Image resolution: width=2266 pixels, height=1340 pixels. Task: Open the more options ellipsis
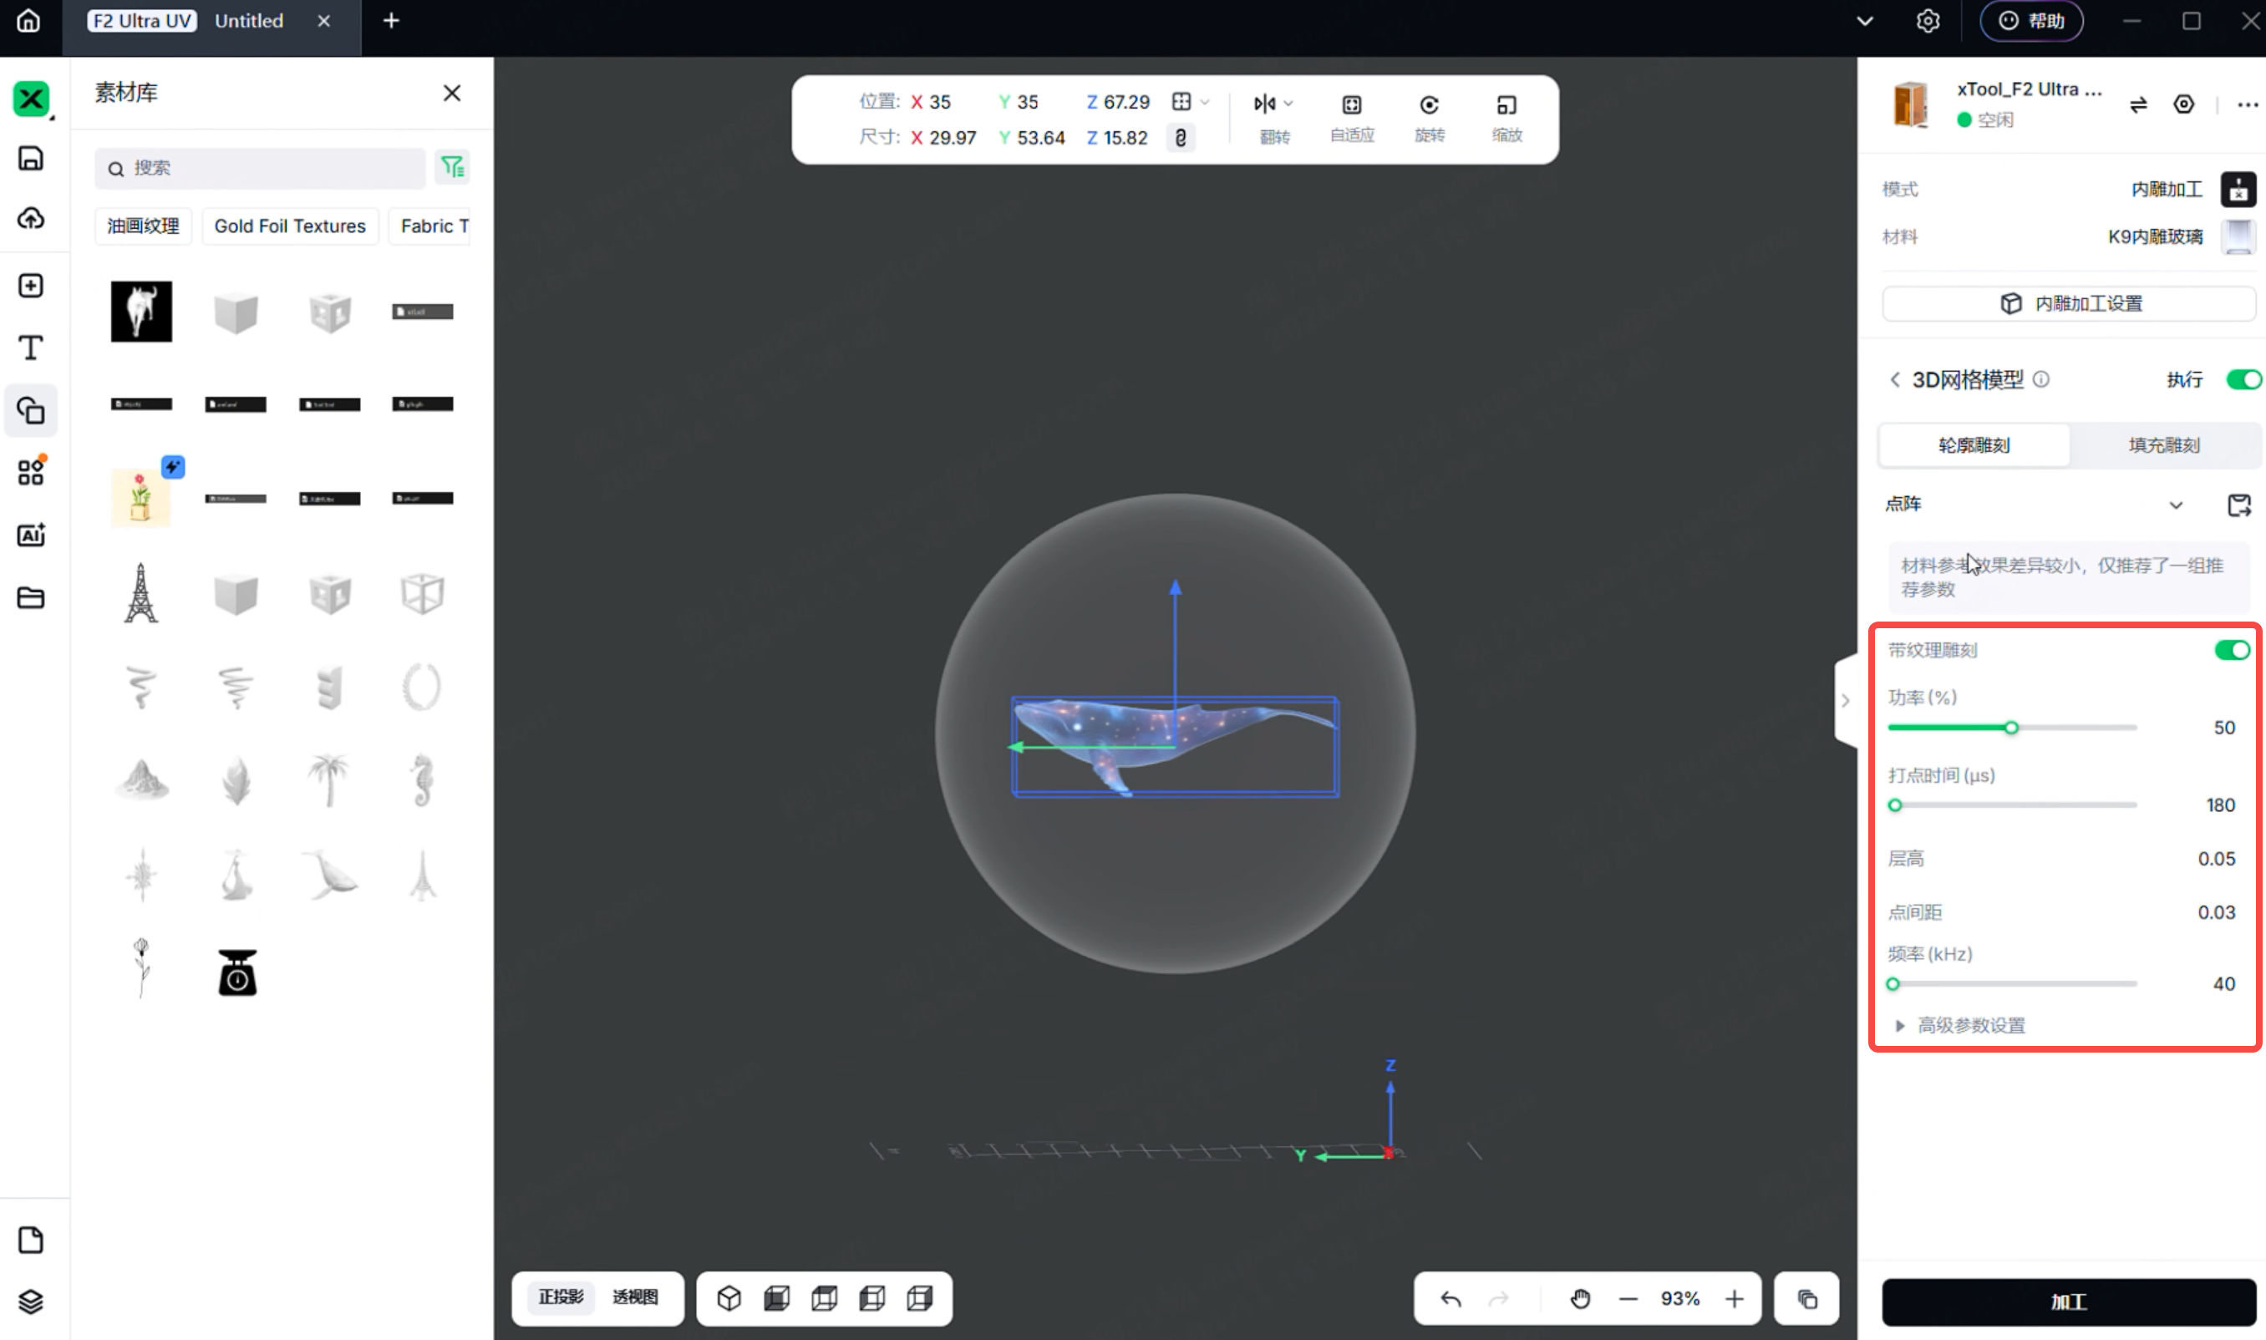(x=2247, y=104)
